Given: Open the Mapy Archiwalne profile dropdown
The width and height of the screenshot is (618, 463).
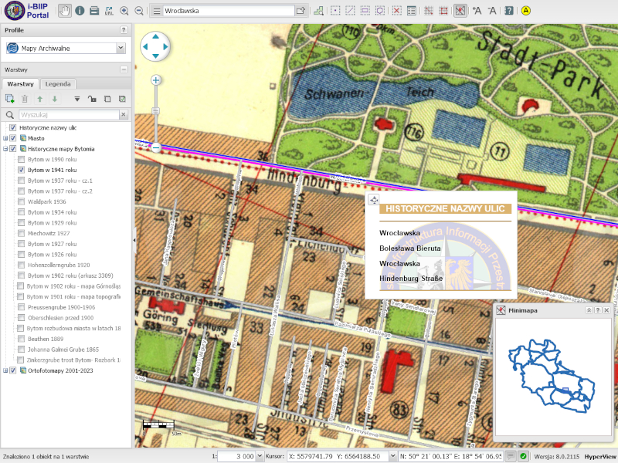Looking at the screenshot, I should [121, 48].
